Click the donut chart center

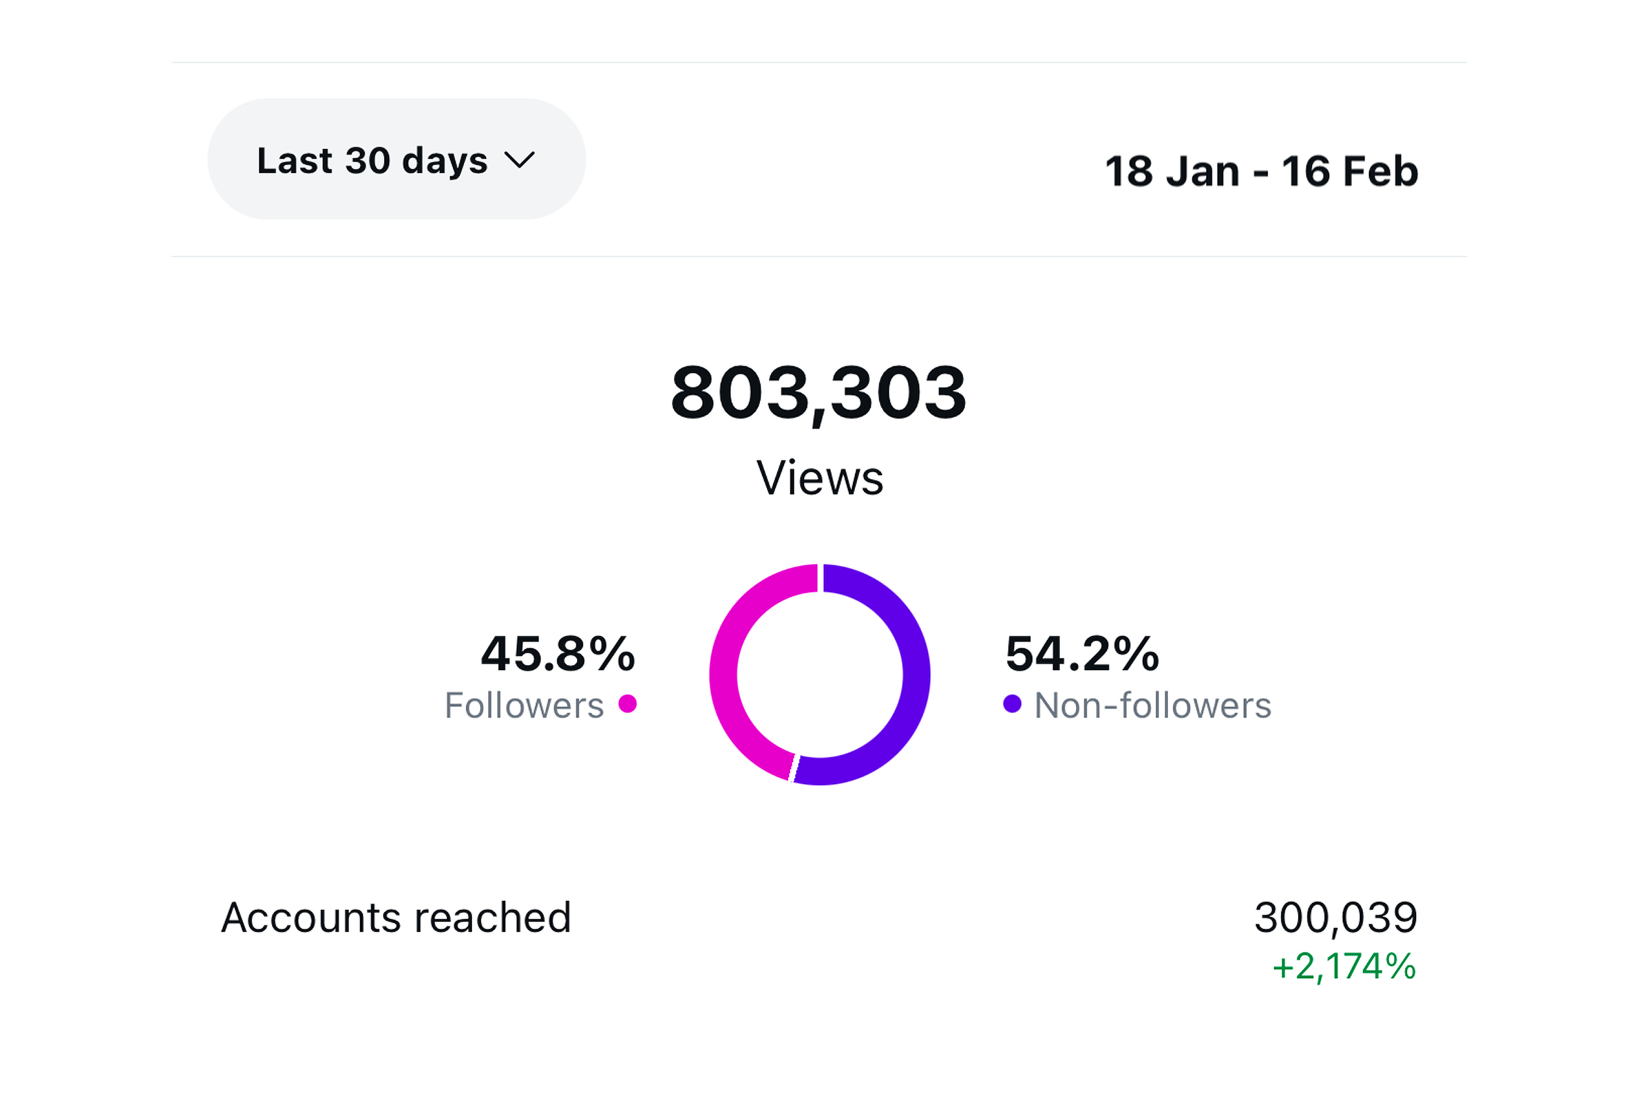(820, 674)
